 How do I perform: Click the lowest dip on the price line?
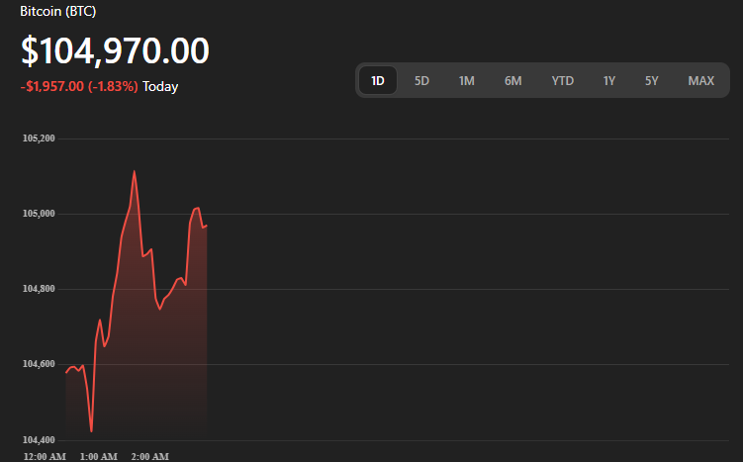[91, 431]
